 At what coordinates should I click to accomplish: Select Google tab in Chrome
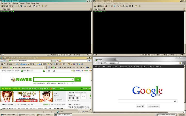pyautogui.click(x=105, y=60)
